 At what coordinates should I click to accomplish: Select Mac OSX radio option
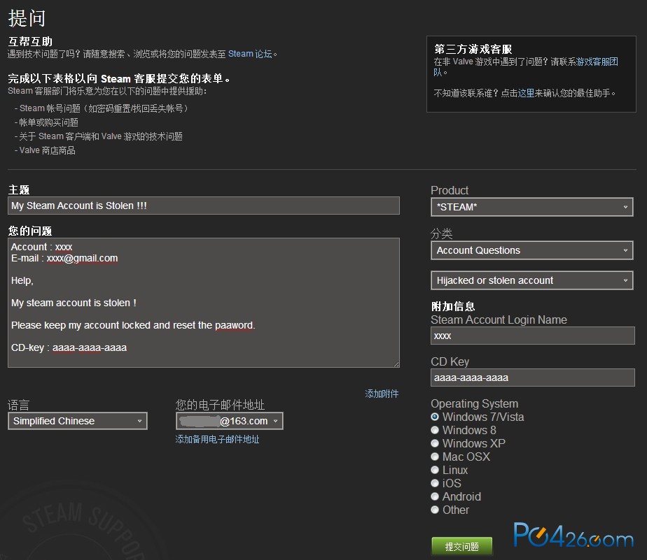(435, 457)
